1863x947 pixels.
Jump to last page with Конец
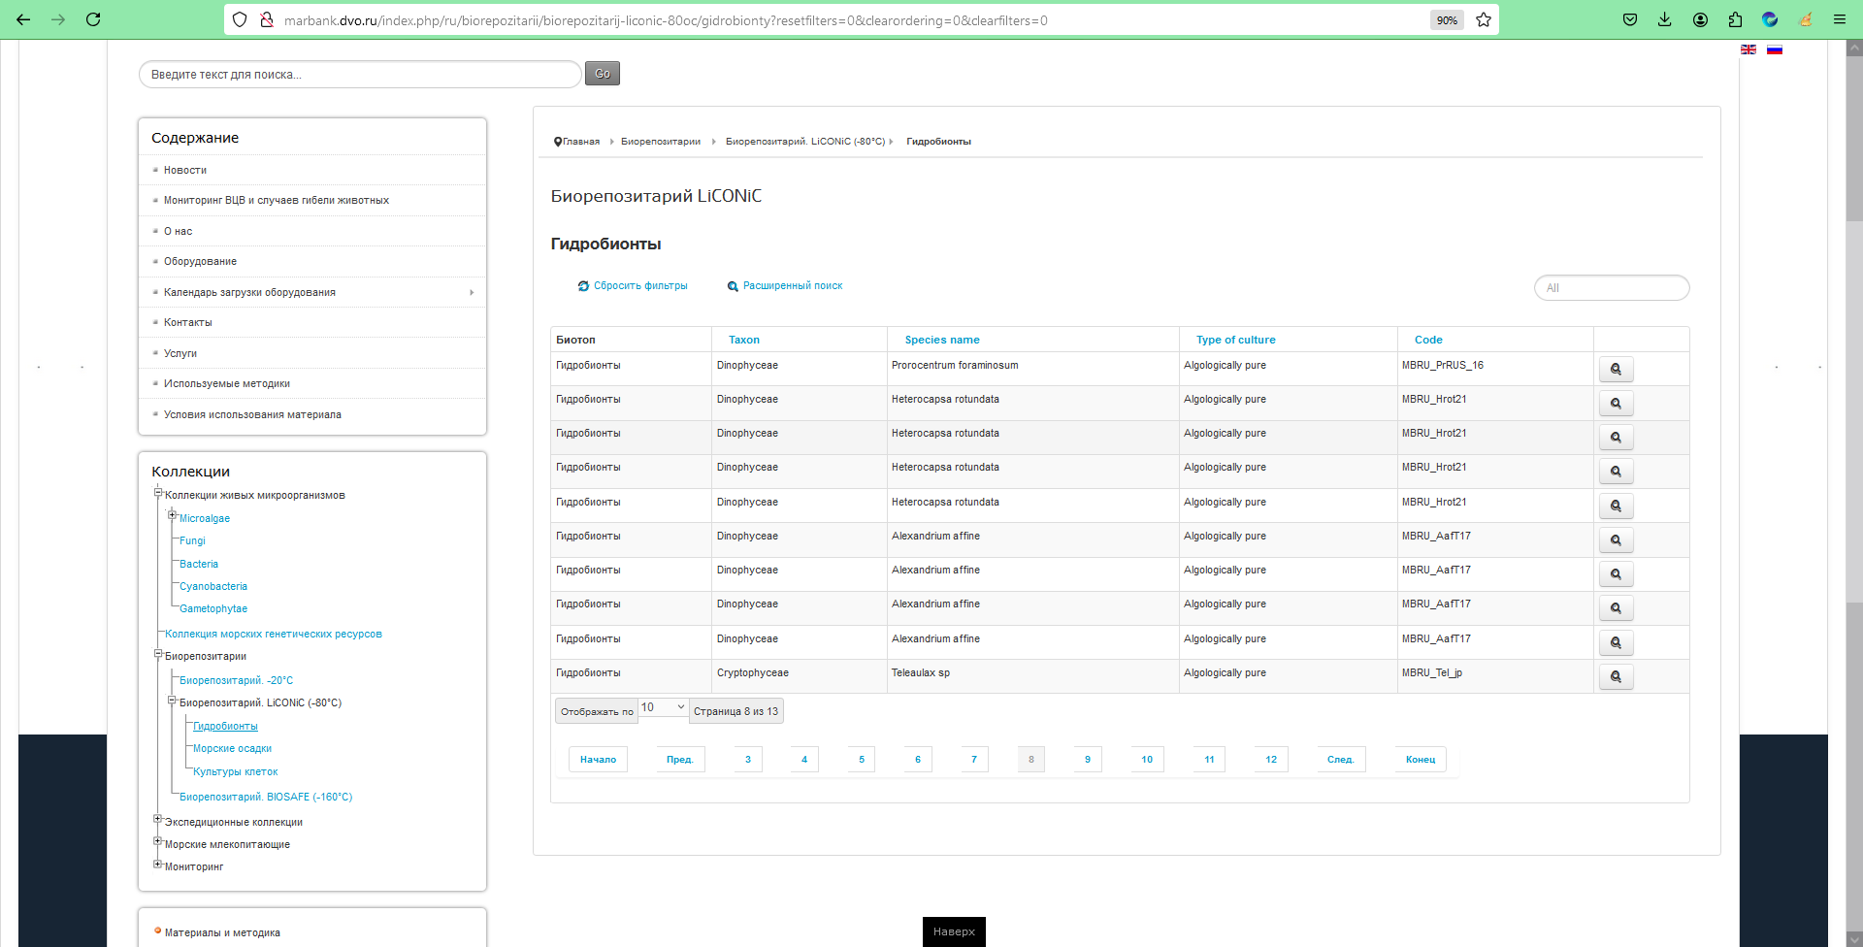tap(1421, 760)
